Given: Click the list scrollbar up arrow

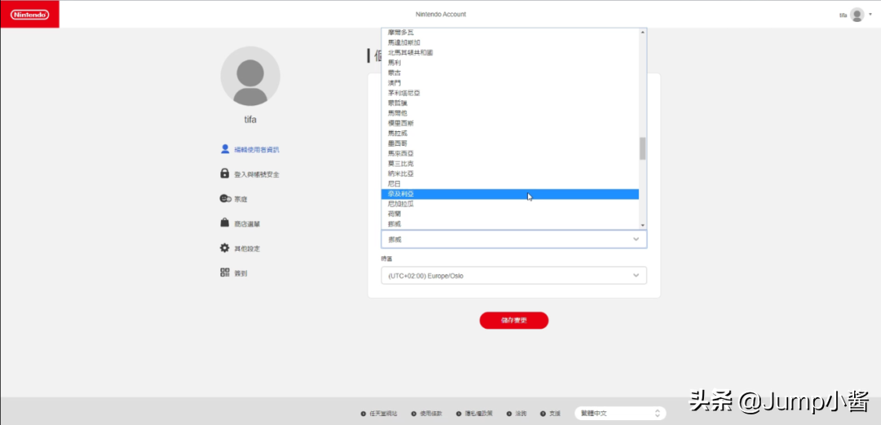Looking at the screenshot, I should [643, 32].
